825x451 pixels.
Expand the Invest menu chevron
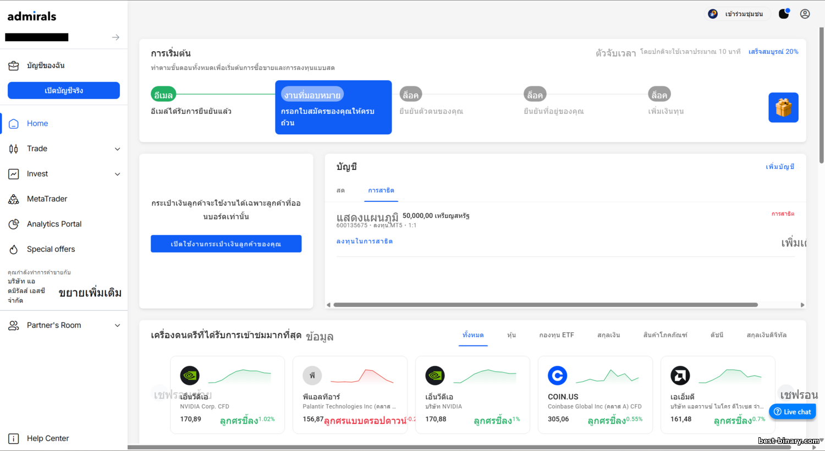click(x=117, y=174)
